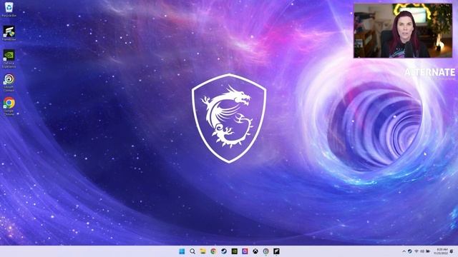Open the battery status tray icon
Viewport: 458px width, 257px height.
pyautogui.click(x=428, y=251)
